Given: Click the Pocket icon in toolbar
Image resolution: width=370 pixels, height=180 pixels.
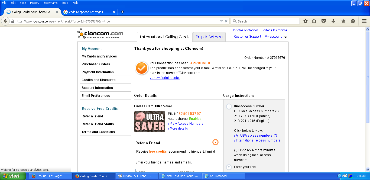Looking at the screenshot, I should (x=323, y=21).
